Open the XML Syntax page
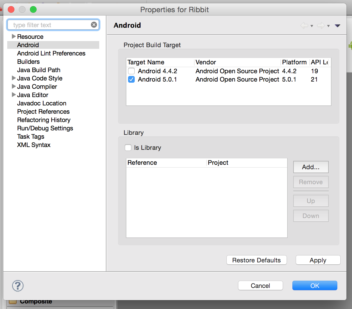This screenshot has width=352, height=309. tap(34, 145)
